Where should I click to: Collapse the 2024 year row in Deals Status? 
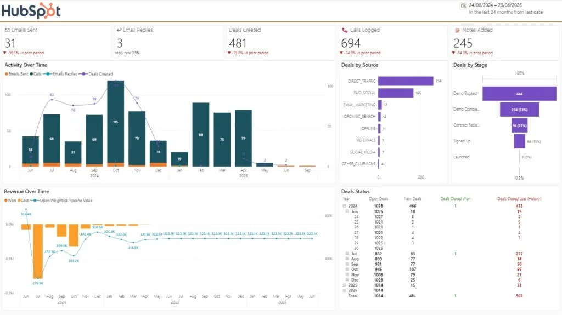coord(345,206)
